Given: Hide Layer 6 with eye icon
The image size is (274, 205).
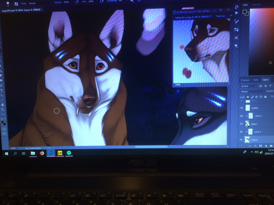Looking at the screenshot, I should tap(241, 140).
